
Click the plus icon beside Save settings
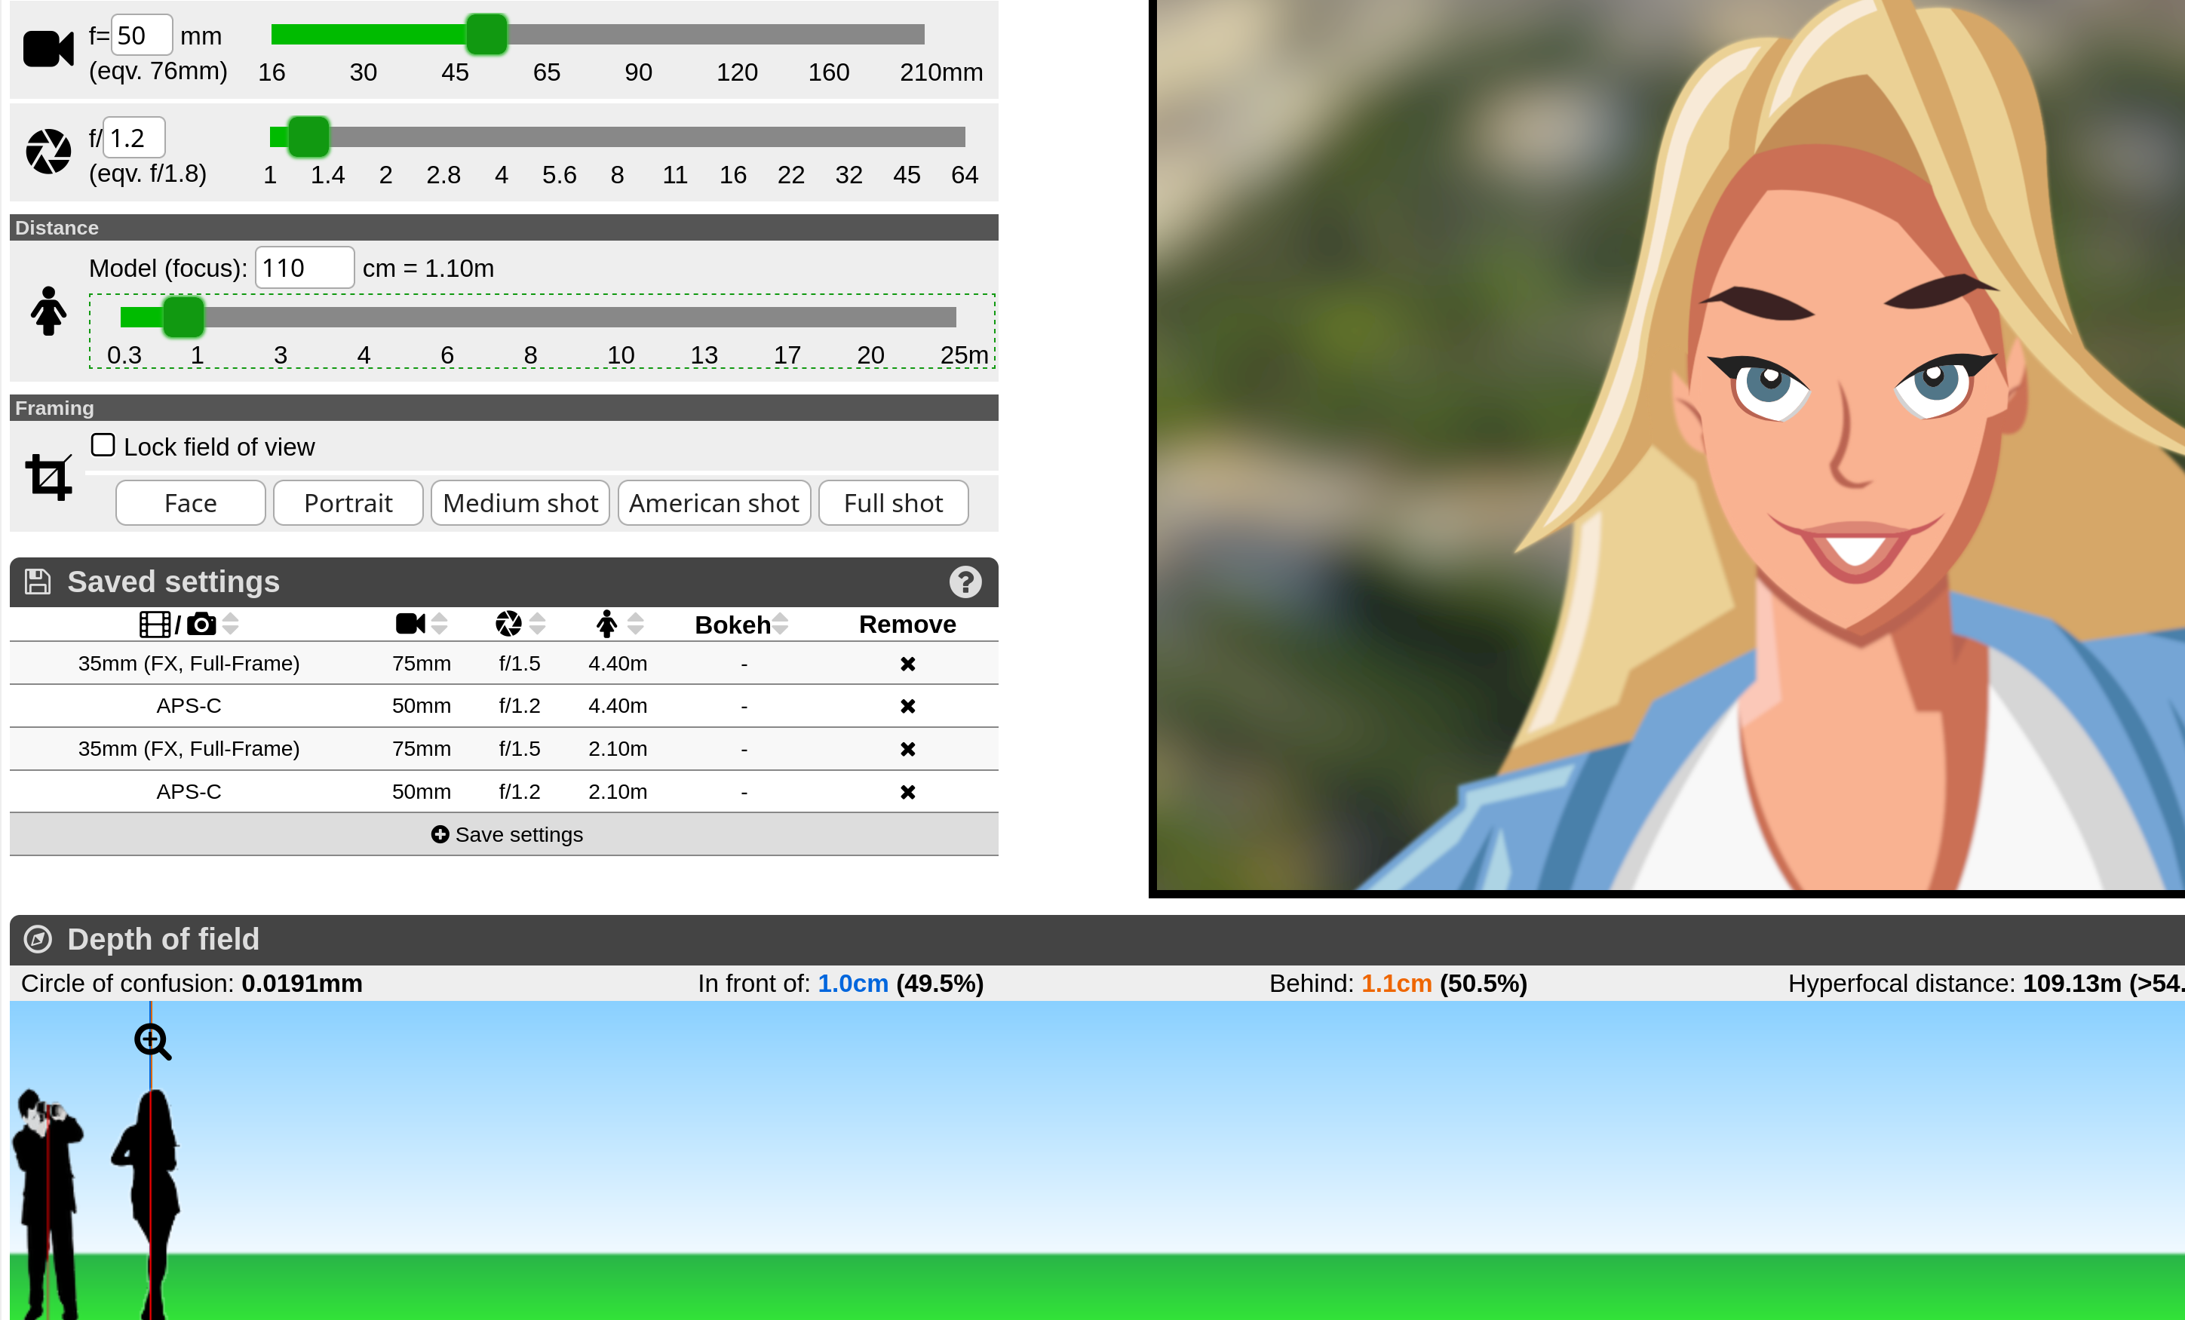440,834
